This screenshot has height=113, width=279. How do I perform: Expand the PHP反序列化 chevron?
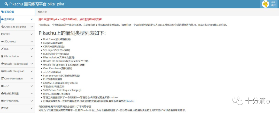point(32,101)
